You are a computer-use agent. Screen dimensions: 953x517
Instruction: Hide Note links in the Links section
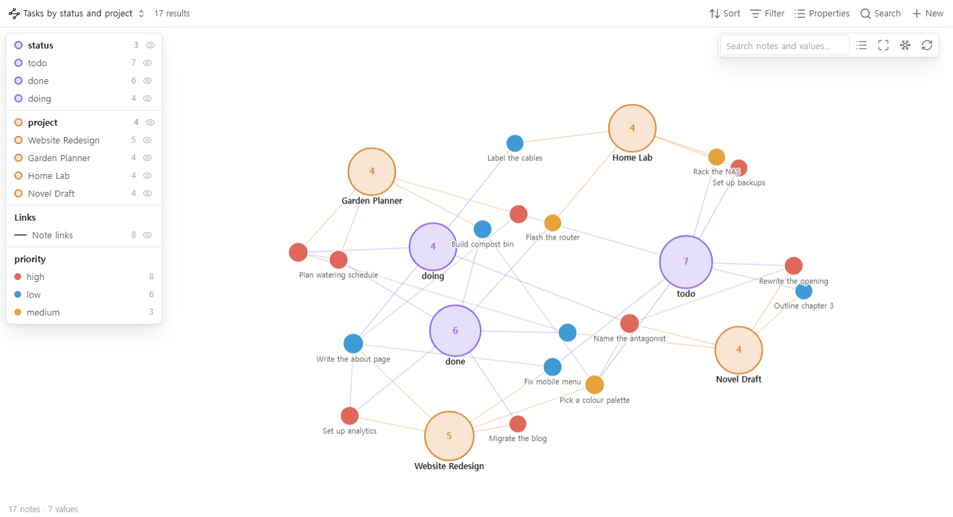(147, 235)
